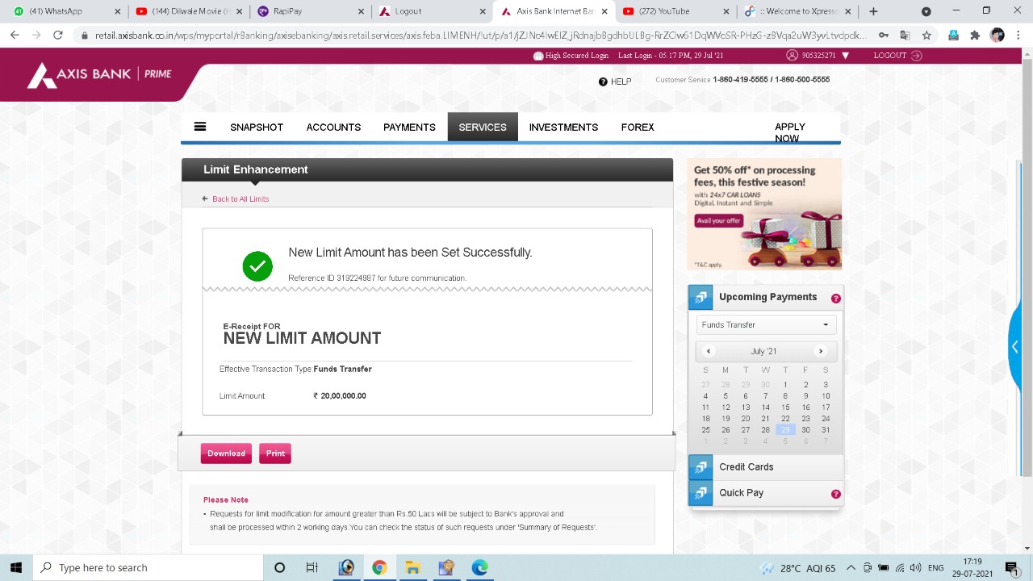Click the Upcoming Payments panel icon
The width and height of the screenshot is (1033, 581).
click(x=700, y=297)
